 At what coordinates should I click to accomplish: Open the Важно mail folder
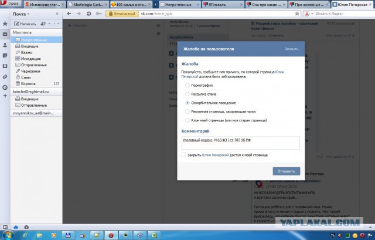[36, 52]
